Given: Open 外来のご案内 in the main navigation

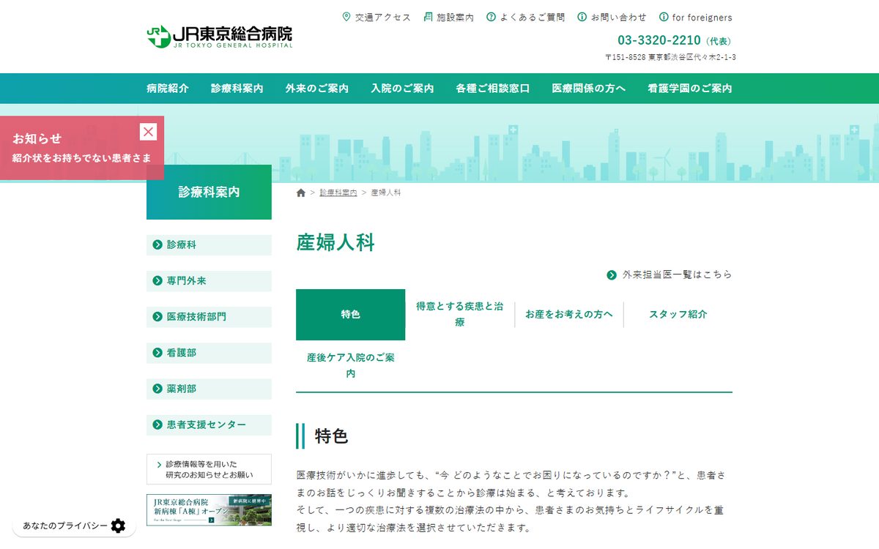Looking at the screenshot, I should point(317,89).
